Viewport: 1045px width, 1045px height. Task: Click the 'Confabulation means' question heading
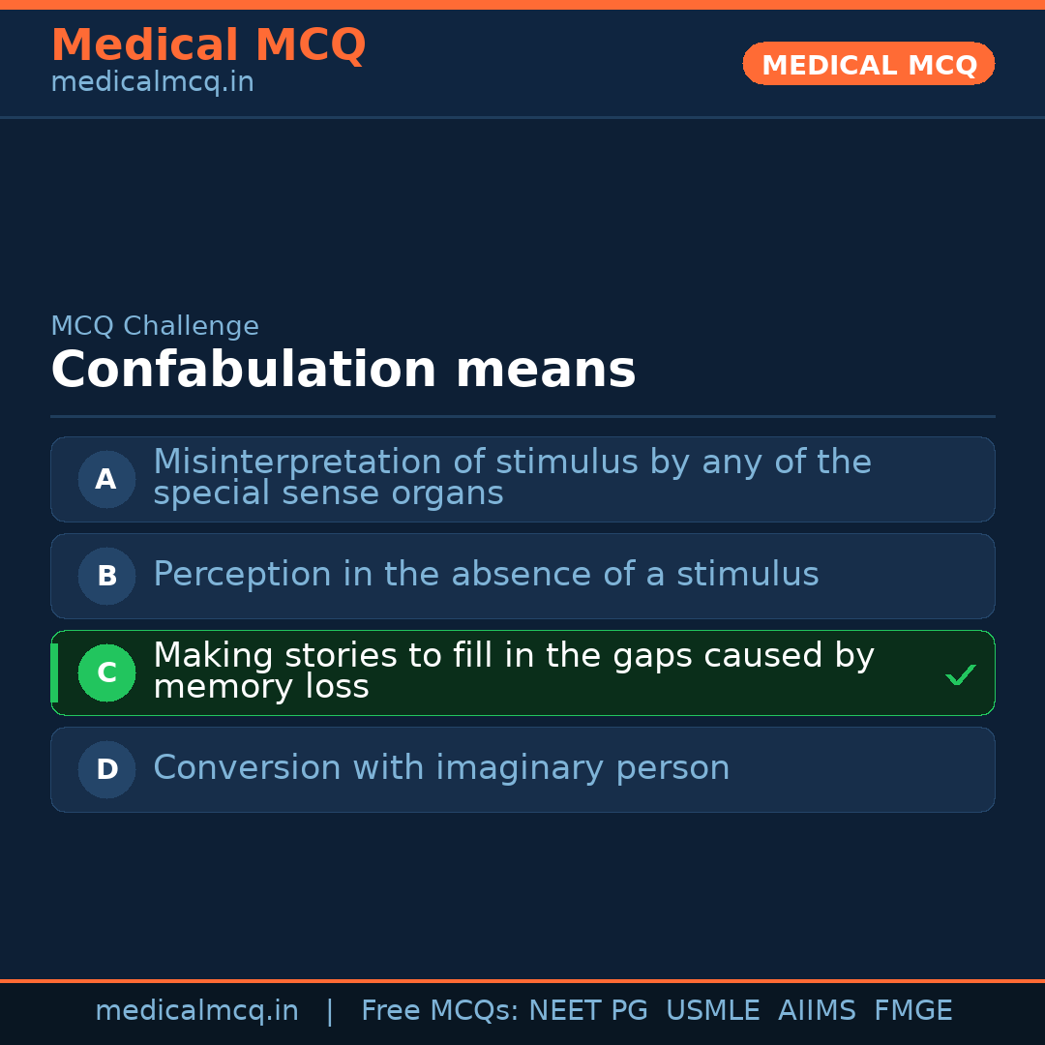click(343, 370)
